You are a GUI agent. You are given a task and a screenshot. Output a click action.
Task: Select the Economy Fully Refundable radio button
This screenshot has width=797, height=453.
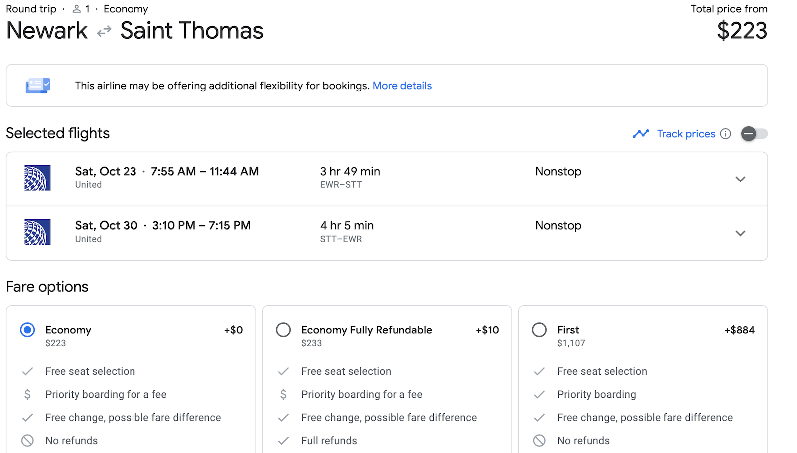[283, 330]
